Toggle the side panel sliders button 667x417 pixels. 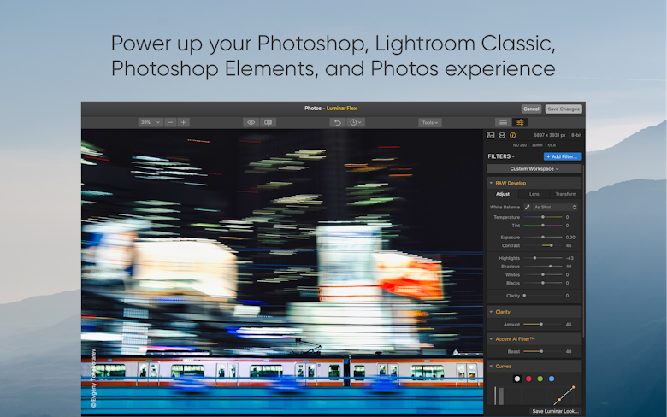[x=520, y=122]
